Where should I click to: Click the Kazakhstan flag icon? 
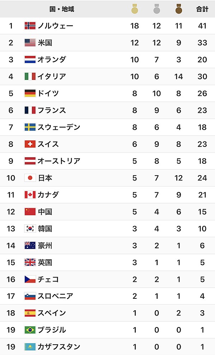pos(30,346)
